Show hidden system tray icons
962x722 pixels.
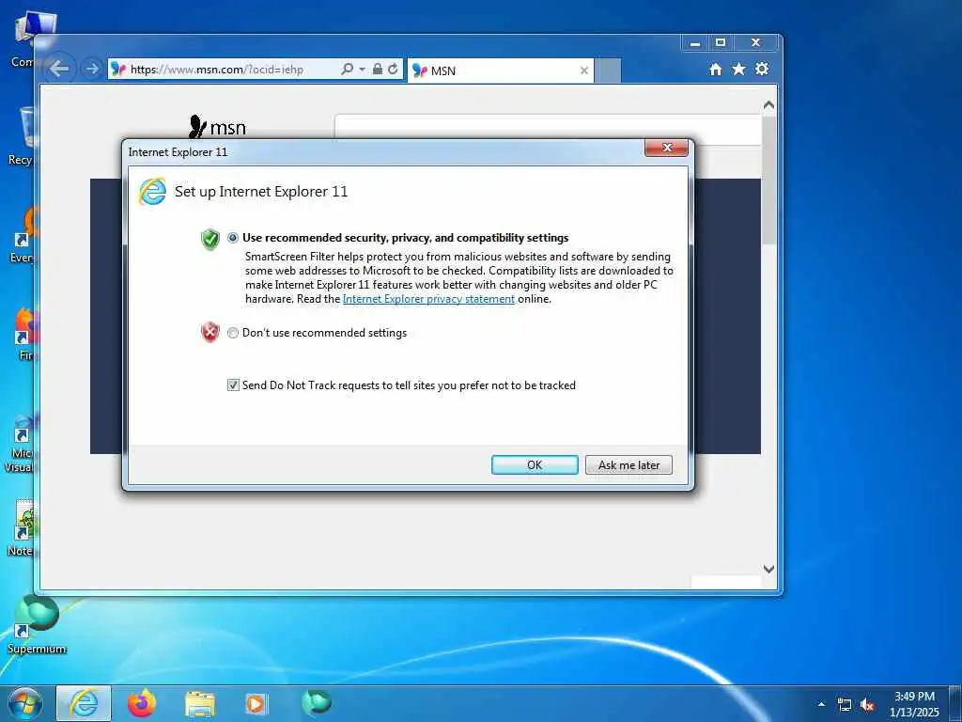pos(821,704)
